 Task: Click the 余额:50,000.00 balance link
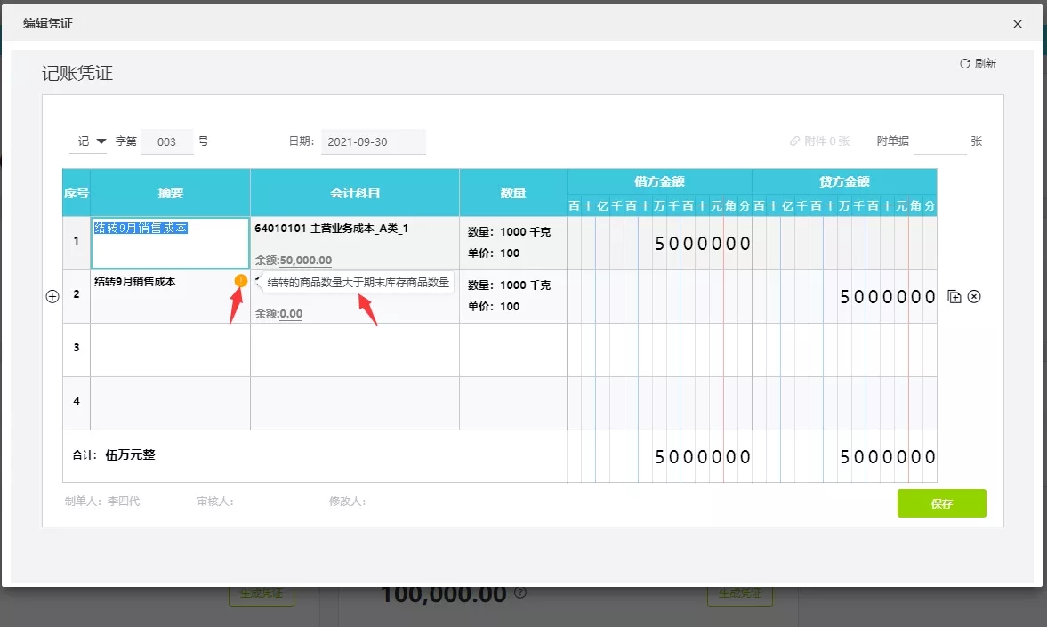(x=294, y=260)
